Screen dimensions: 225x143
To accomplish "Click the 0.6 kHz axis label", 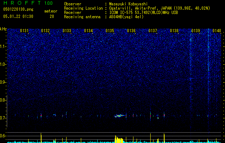I will tap(3, 136).
